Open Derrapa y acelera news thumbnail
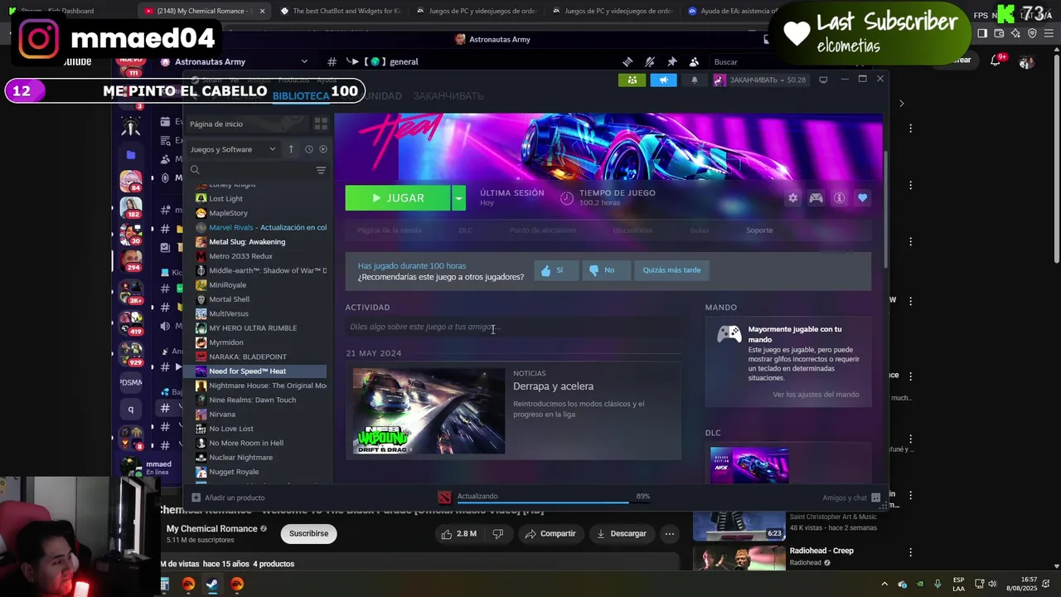Viewport: 1061px width, 597px height. tap(429, 410)
